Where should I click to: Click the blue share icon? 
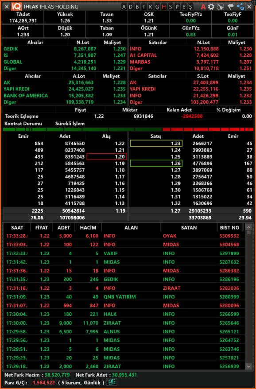(x=240, y=7)
